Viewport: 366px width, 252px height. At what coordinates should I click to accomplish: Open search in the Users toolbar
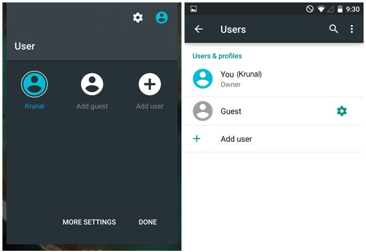pyautogui.click(x=334, y=29)
